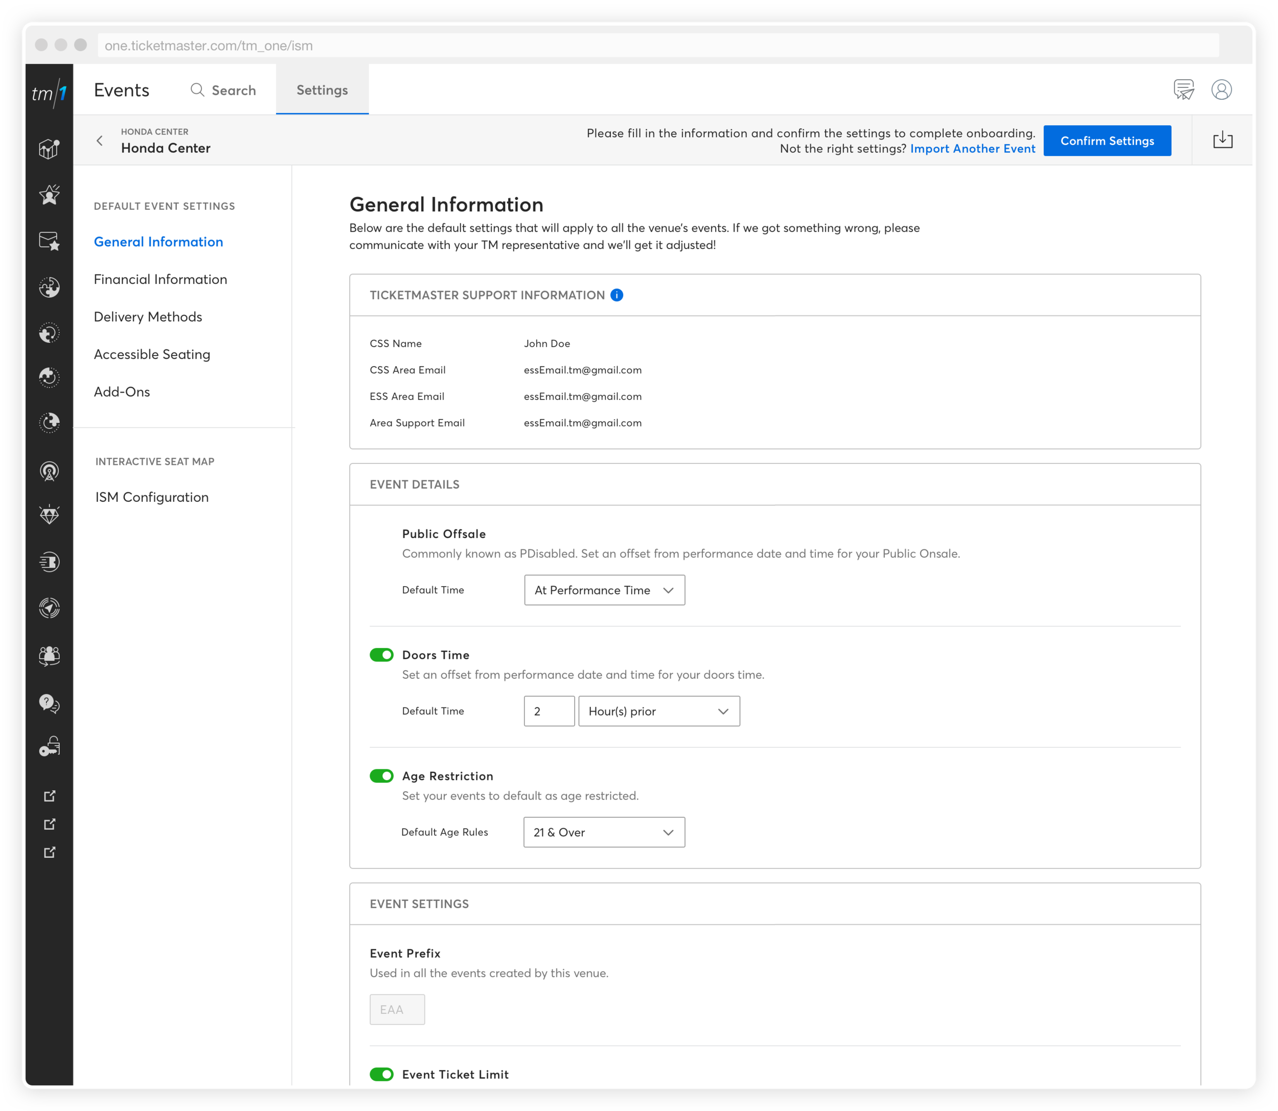Viewport: 1278px width, 1111px height.
Task: Open the 21 & Over age rules dropdown
Action: tap(604, 832)
